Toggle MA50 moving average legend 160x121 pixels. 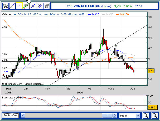pyautogui.click(x=108, y=14)
